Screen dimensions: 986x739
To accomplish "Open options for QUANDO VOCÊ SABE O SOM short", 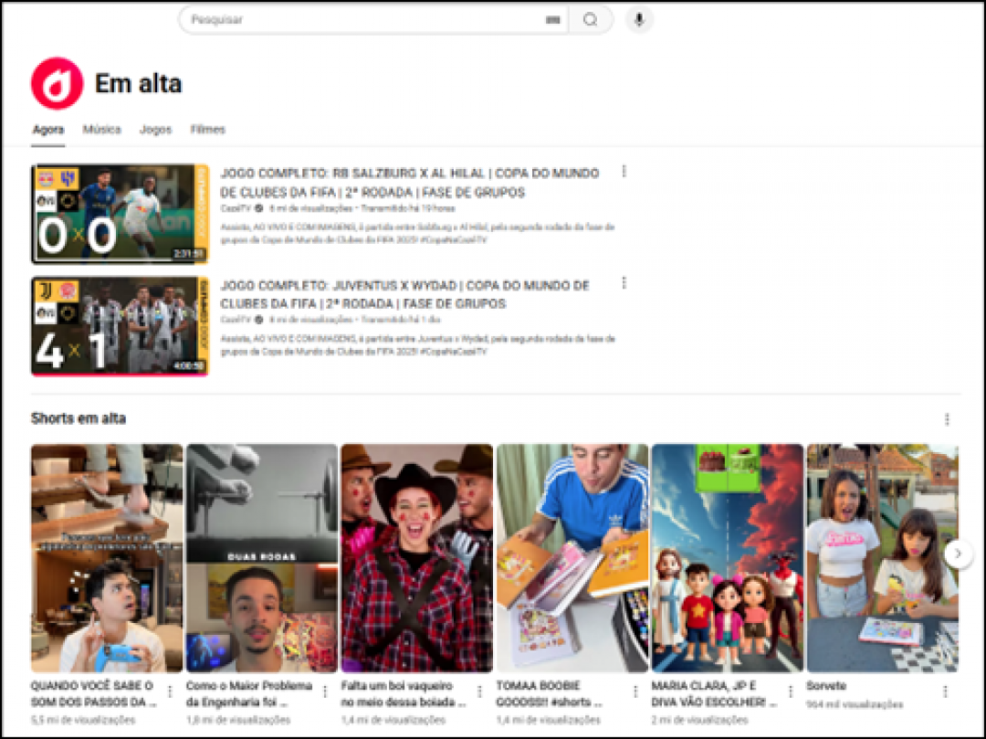I will pyautogui.click(x=170, y=691).
